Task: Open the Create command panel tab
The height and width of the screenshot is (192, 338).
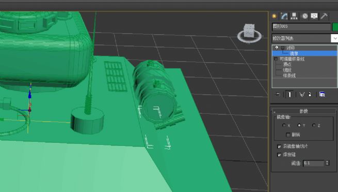Action: [x=275, y=16]
